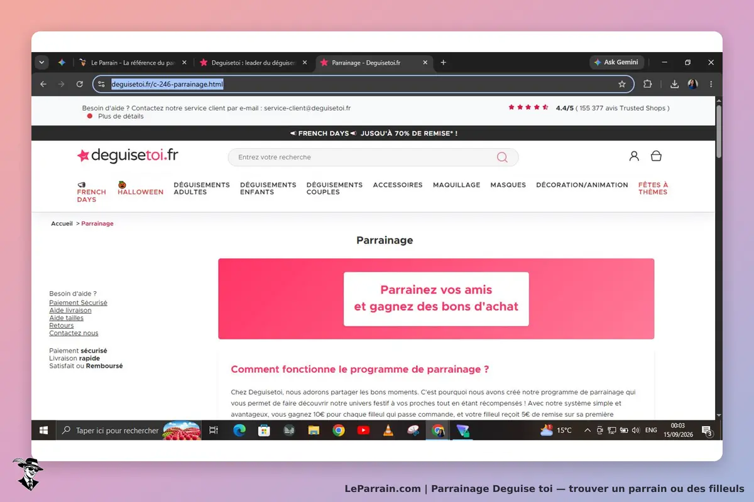
Task: Open the Masques menu
Action: click(508, 185)
